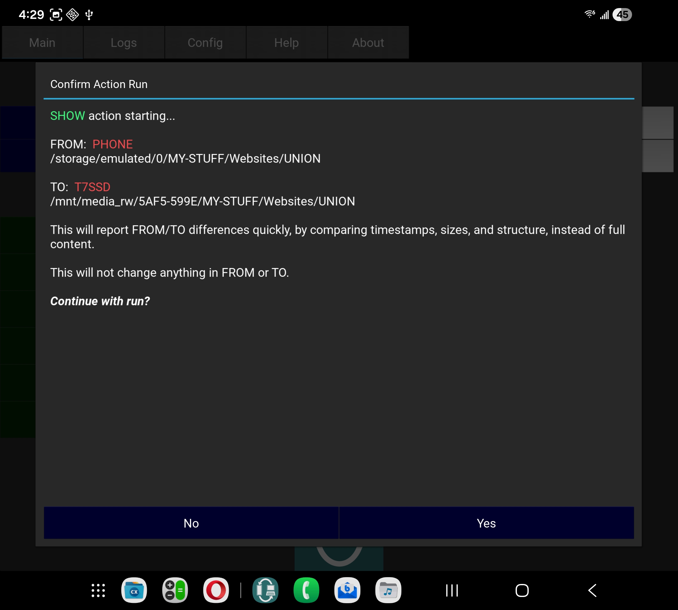
Task: Open the Logs tab
Action: coord(124,43)
